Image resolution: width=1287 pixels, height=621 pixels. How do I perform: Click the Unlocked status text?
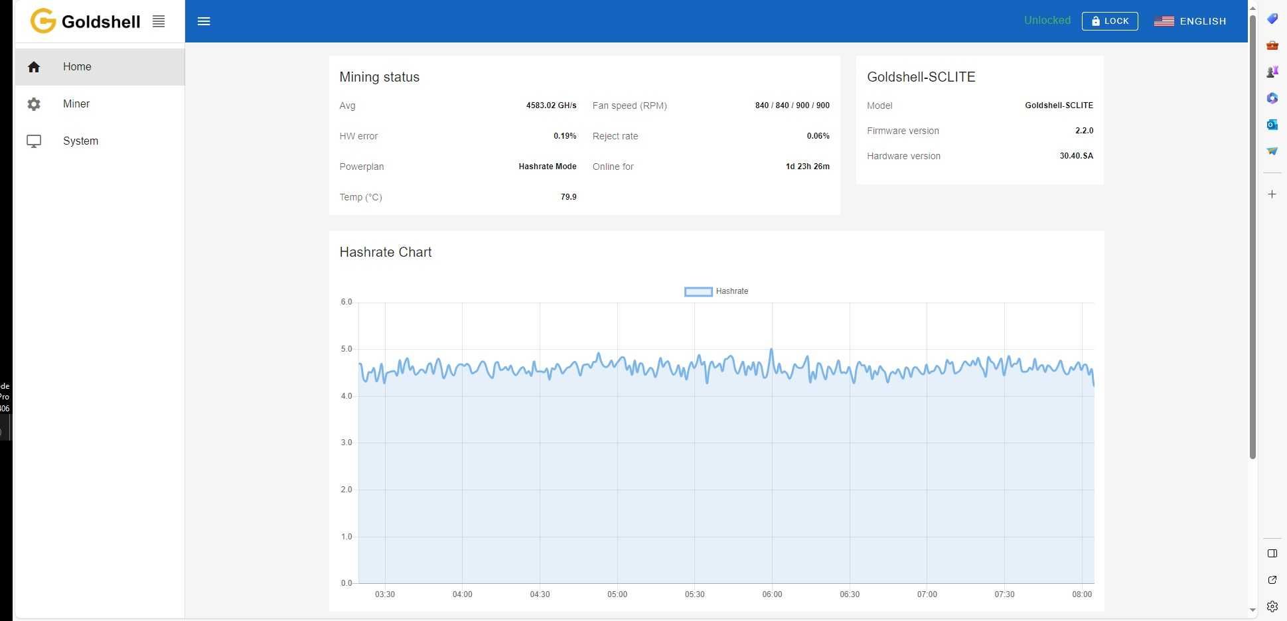click(x=1047, y=21)
